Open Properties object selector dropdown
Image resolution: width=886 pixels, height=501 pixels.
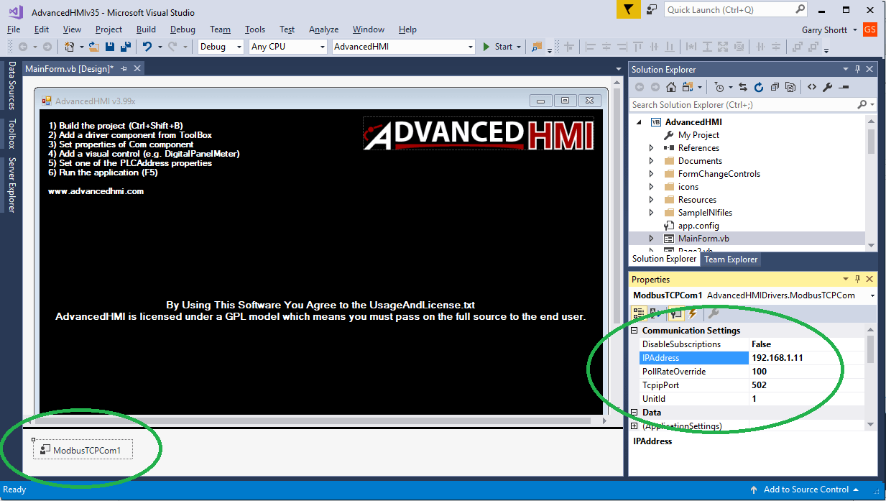872,295
